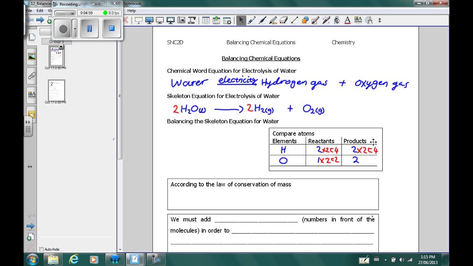Move toolbar with the vertical arrows icon

(x=380, y=20)
